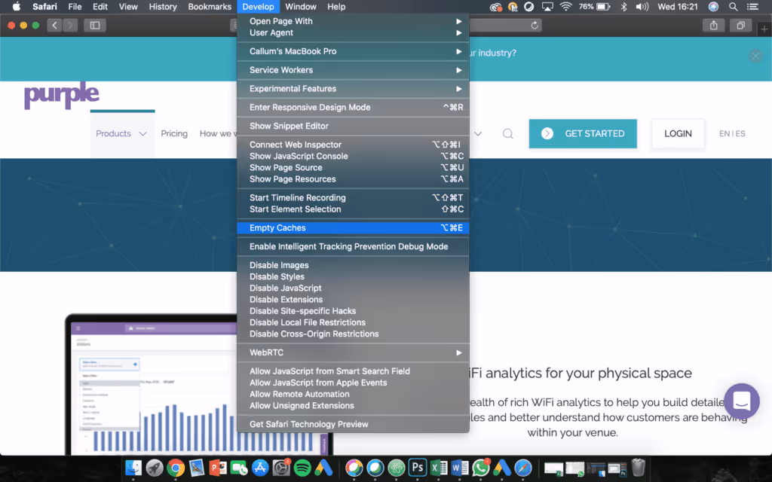Viewport: 772px width, 482px height.
Task: Open Google Chrome from the Dock
Action: 176,467
